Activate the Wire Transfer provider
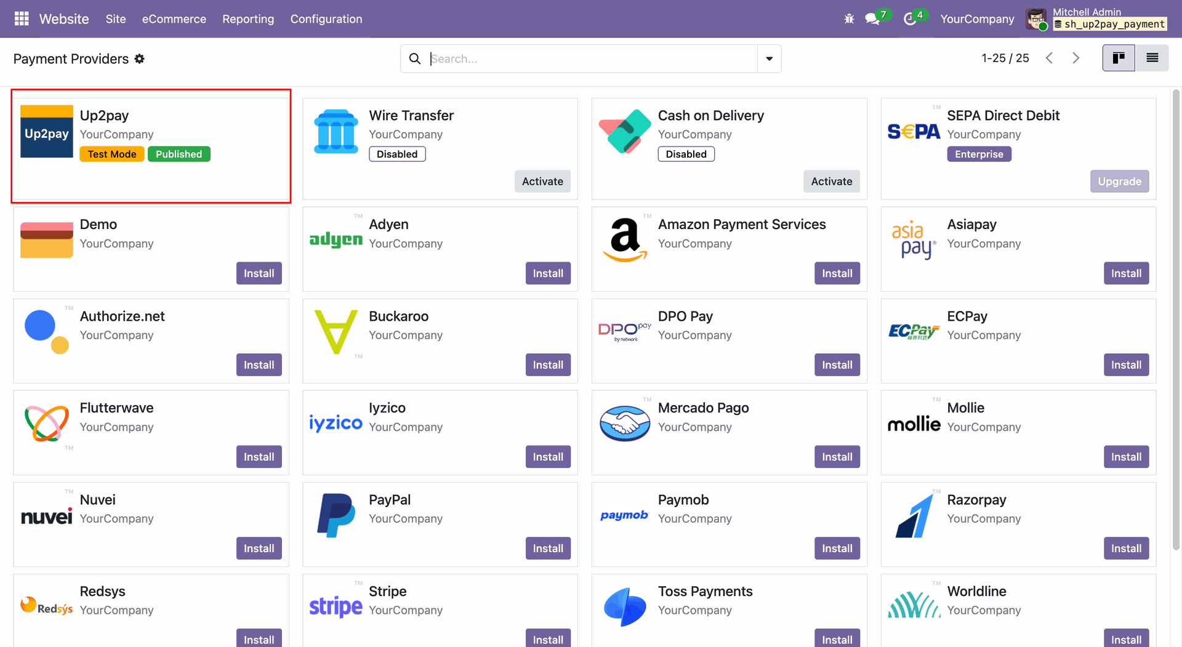This screenshot has width=1182, height=647. (x=542, y=181)
